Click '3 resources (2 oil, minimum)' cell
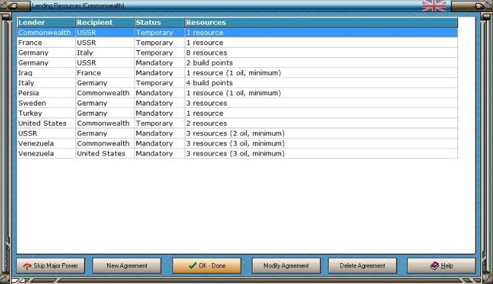 [x=321, y=133]
